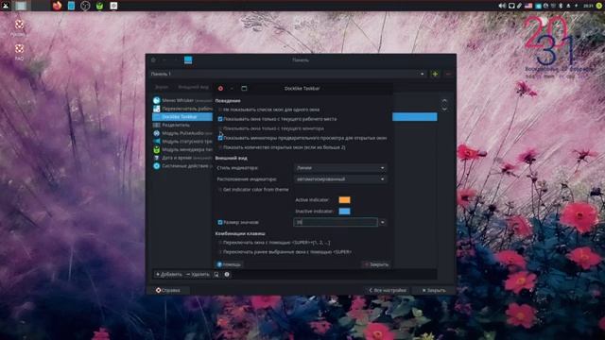Select the Системные действия item
This screenshot has height=340, width=605.
tap(182, 166)
